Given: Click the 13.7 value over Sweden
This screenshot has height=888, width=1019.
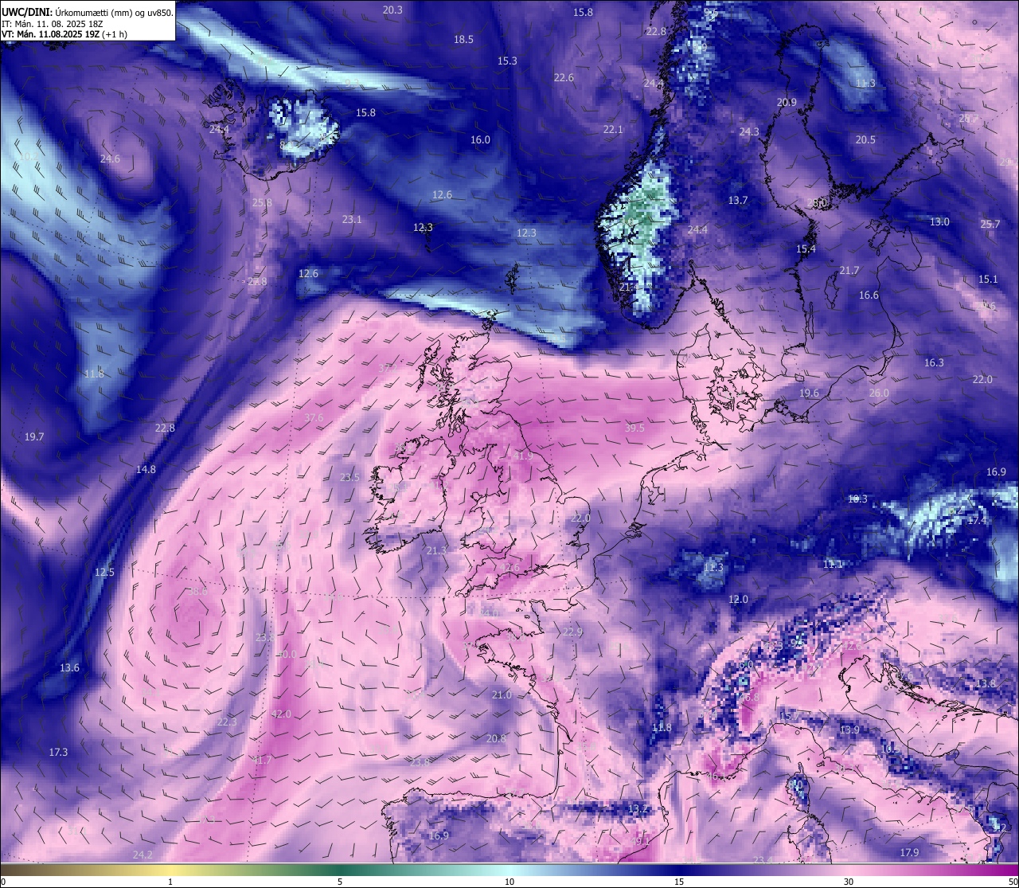Looking at the screenshot, I should pos(738,201).
